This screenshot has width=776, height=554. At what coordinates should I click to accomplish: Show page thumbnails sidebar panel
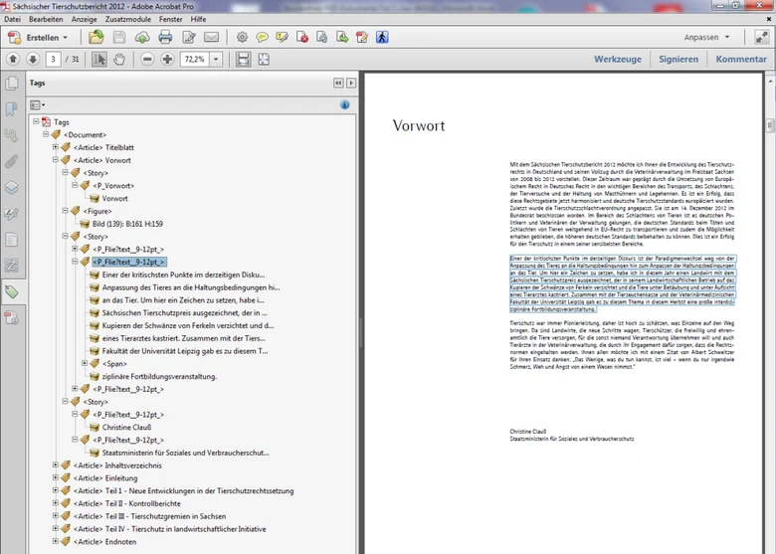[11, 84]
